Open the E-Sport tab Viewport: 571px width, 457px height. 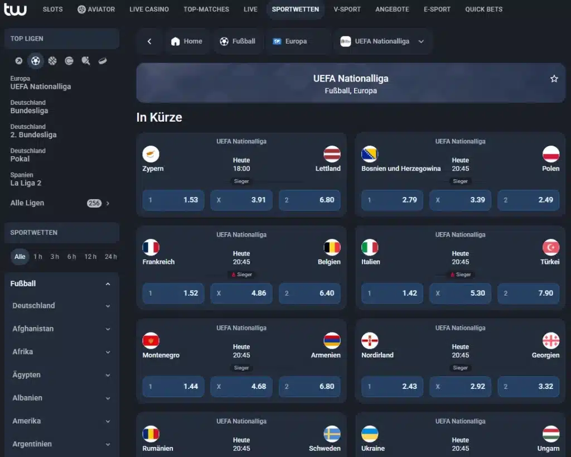point(437,9)
